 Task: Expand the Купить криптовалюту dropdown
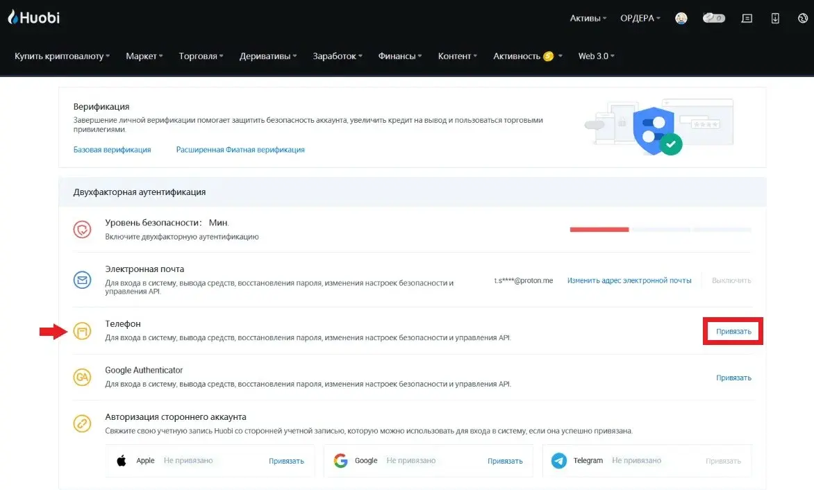(x=62, y=56)
